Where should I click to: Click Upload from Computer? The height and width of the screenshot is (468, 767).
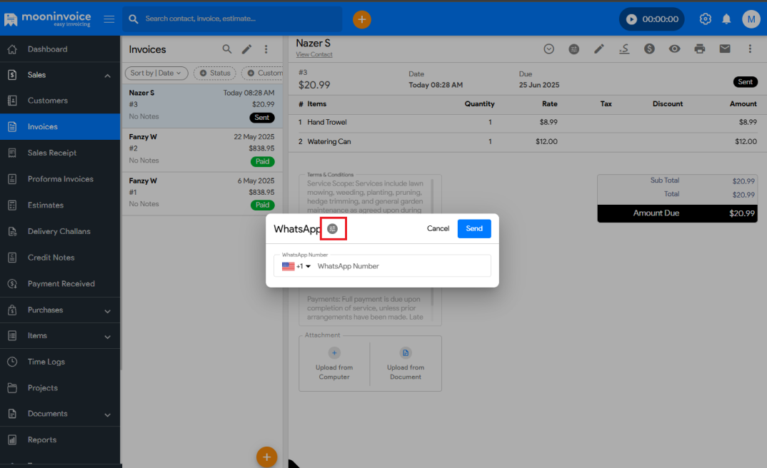pyautogui.click(x=334, y=365)
